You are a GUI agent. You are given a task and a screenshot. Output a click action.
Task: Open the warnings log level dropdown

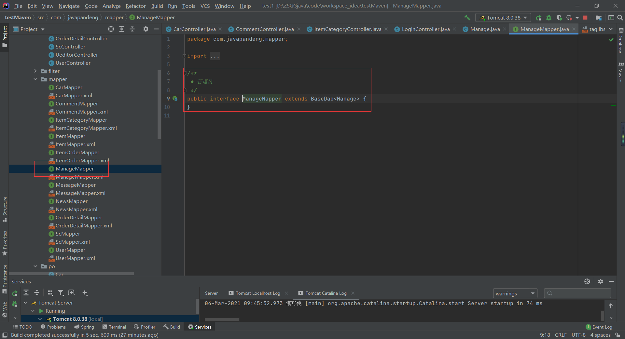click(x=515, y=293)
